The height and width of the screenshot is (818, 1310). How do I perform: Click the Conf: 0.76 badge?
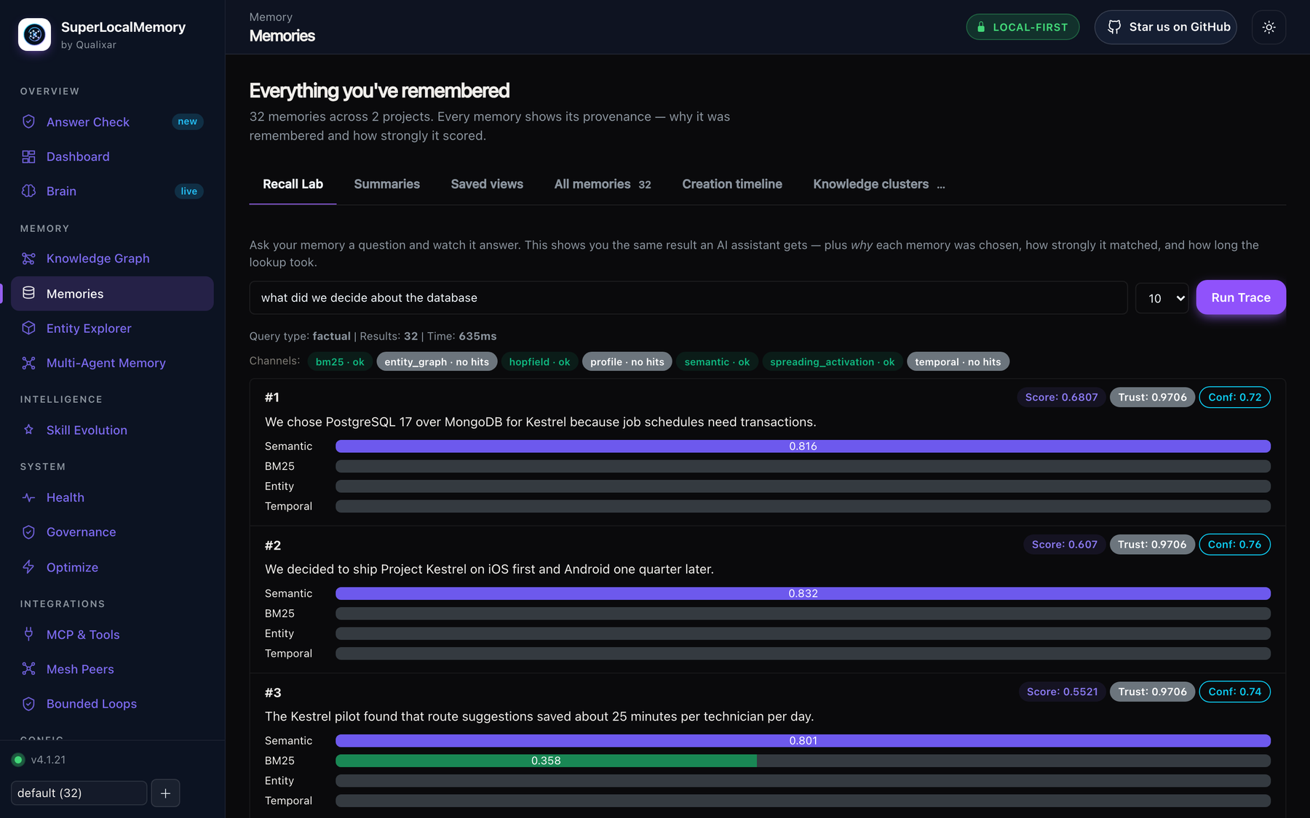[1234, 544]
